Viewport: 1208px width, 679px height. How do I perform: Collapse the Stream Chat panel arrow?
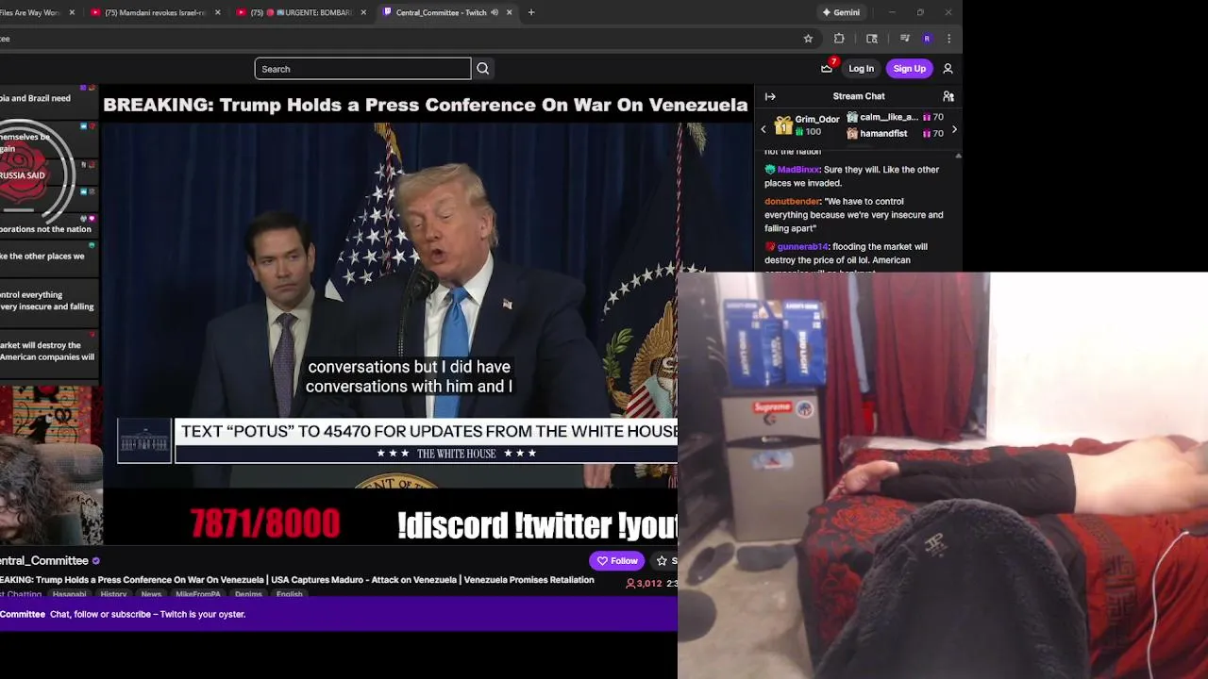(x=770, y=96)
